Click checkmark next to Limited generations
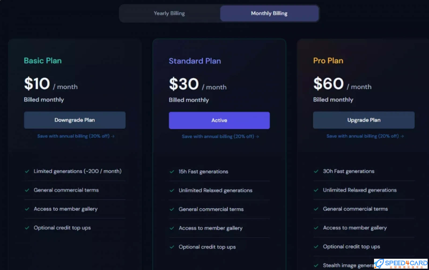Screen dimensions: 429x270 pyautogui.click(x=27, y=171)
